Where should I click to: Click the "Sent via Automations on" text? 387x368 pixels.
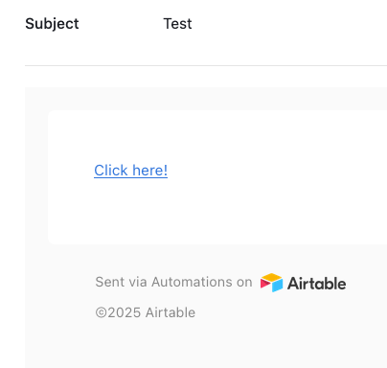173,282
